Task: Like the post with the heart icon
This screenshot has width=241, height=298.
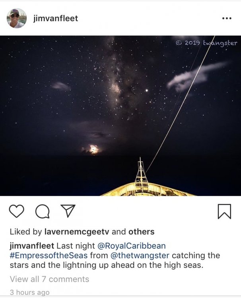Action: [17, 211]
